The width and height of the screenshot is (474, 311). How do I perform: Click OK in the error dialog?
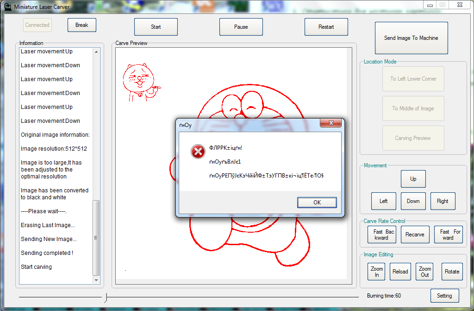[317, 202]
